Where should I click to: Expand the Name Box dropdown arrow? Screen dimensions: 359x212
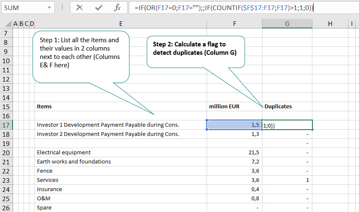49,8
